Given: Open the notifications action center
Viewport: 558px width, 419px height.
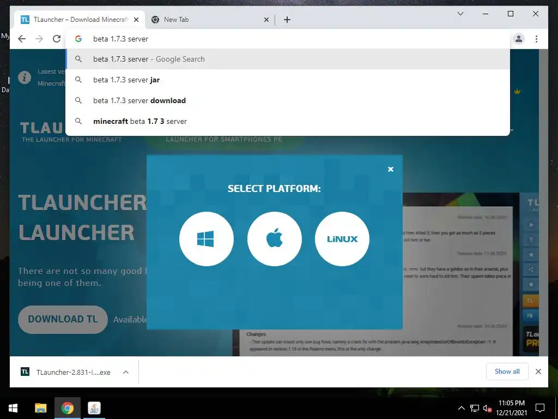Looking at the screenshot, I should [540, 408].
